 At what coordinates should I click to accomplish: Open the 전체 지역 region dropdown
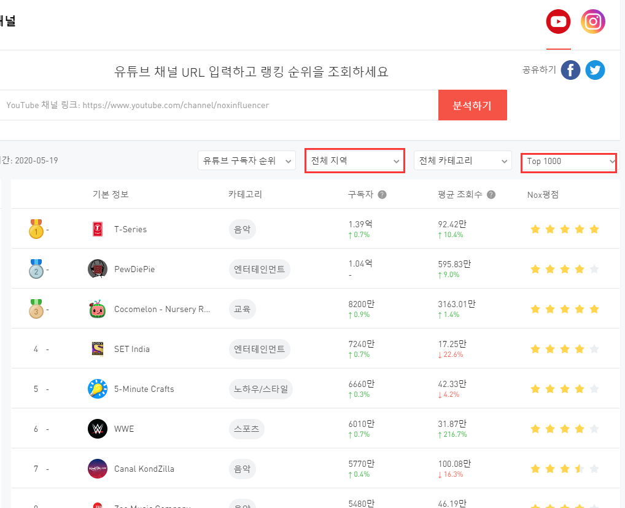coord(355,161)
